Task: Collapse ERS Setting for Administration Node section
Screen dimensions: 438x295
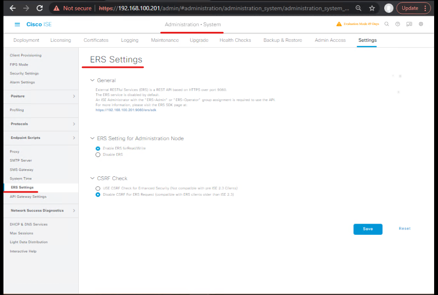Action: [92, 138]
